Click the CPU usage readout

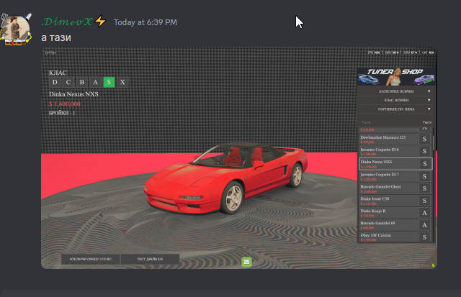pos(411,52)
